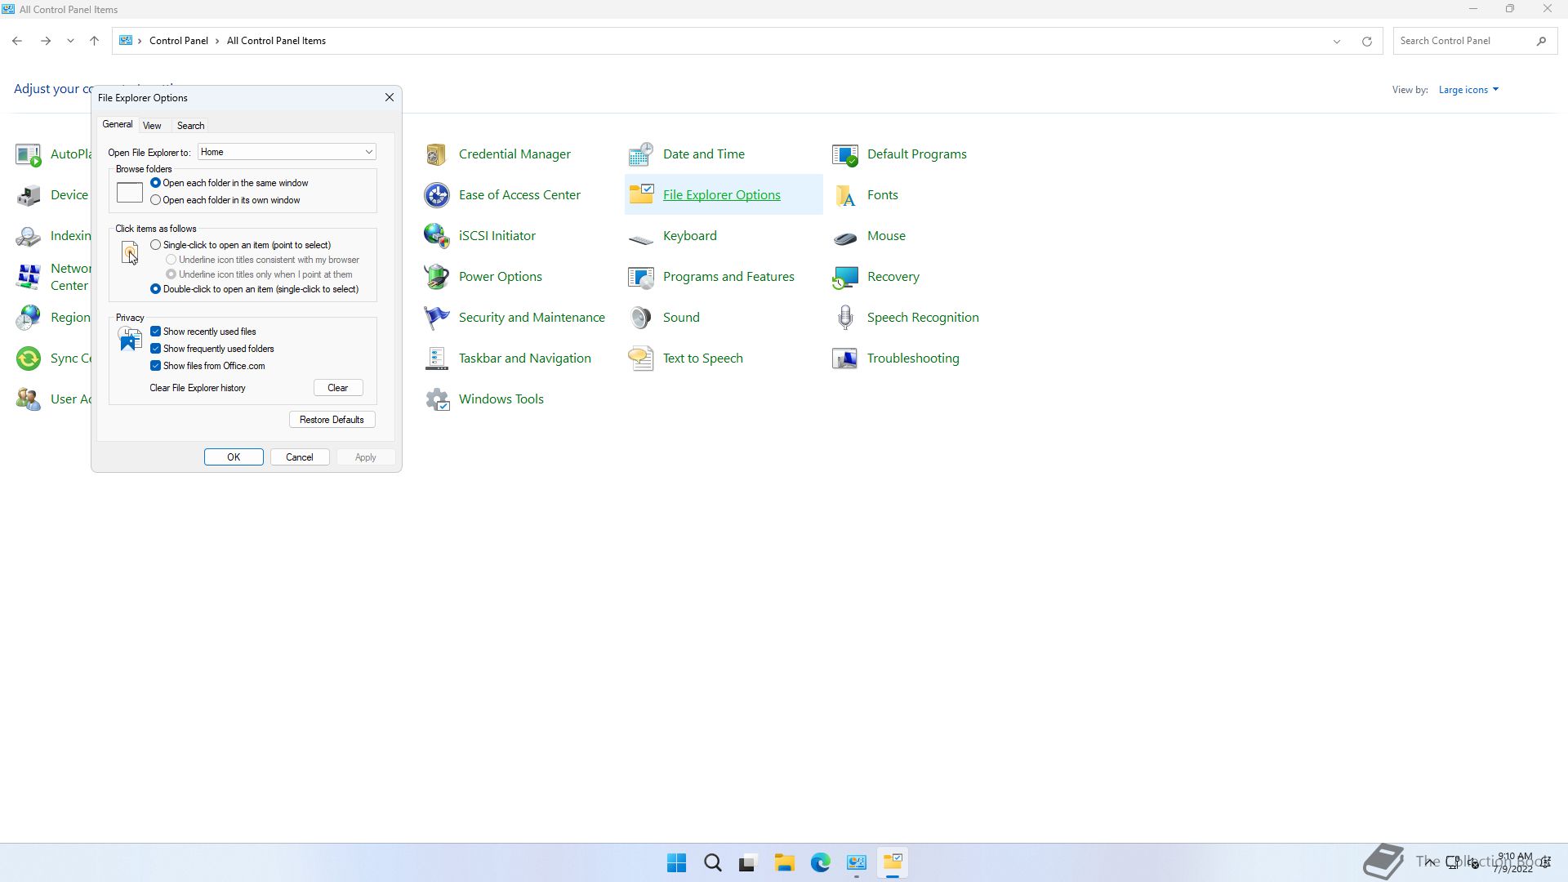
Task: Go up one level with up arrow
Action: click(94, 41)
